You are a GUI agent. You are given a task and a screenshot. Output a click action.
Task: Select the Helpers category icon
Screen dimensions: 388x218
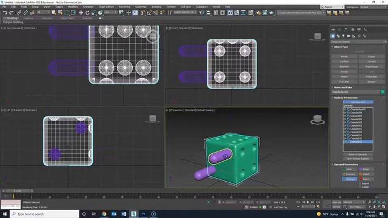coord(354,36)
